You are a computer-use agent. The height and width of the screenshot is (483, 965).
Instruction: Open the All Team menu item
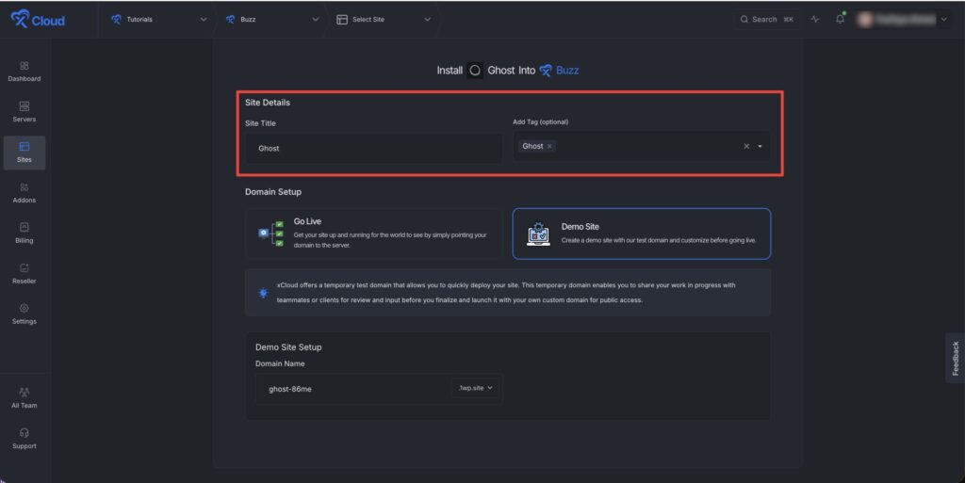click(24, 398)
